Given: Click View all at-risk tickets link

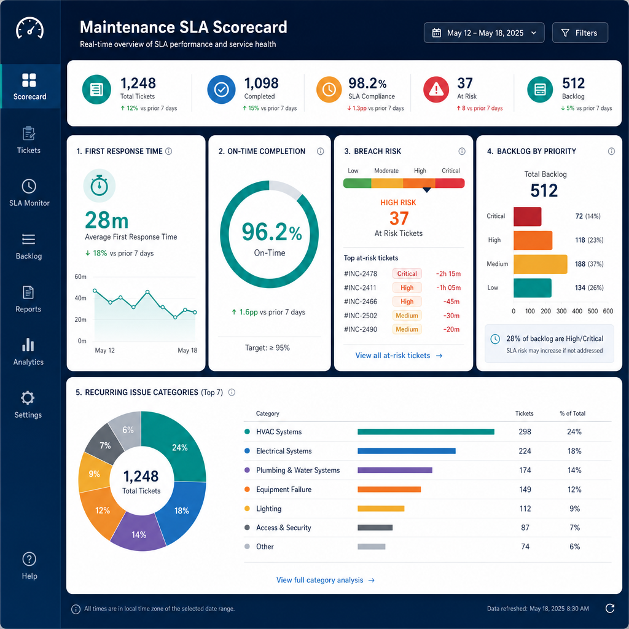Looking at the screenshot, I should [399, 356].
